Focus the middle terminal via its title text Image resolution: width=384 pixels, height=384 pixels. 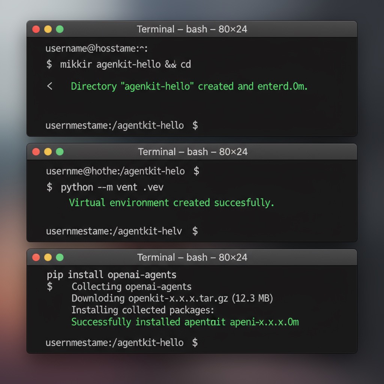coord(193,152)
